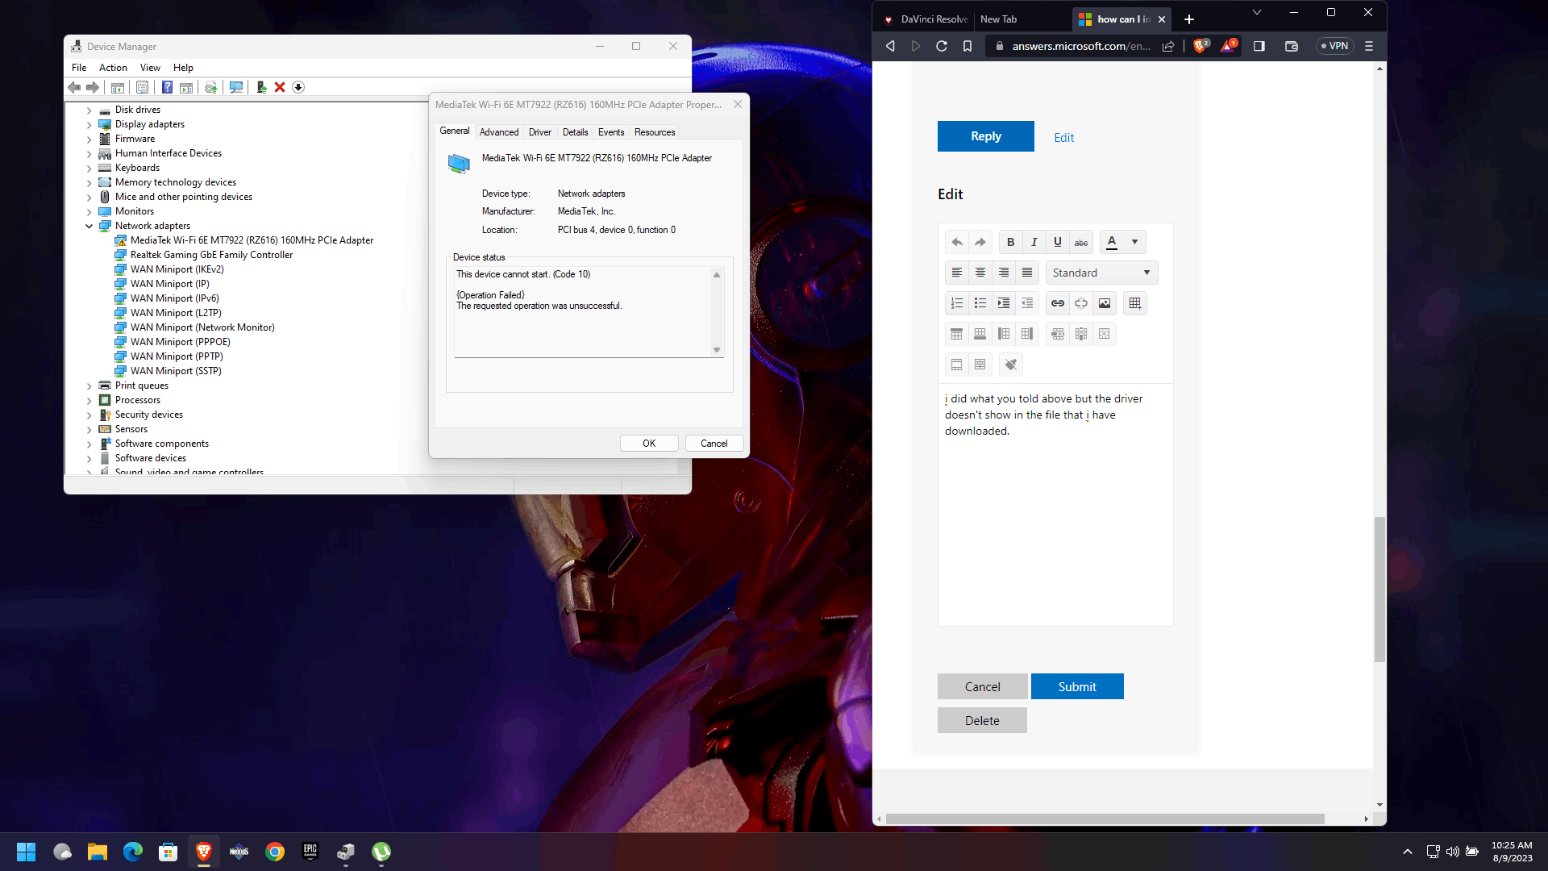Screen dimensions: 1548x871
Task: Collapse the Network adapters tree node
Action: click(89, 226)
